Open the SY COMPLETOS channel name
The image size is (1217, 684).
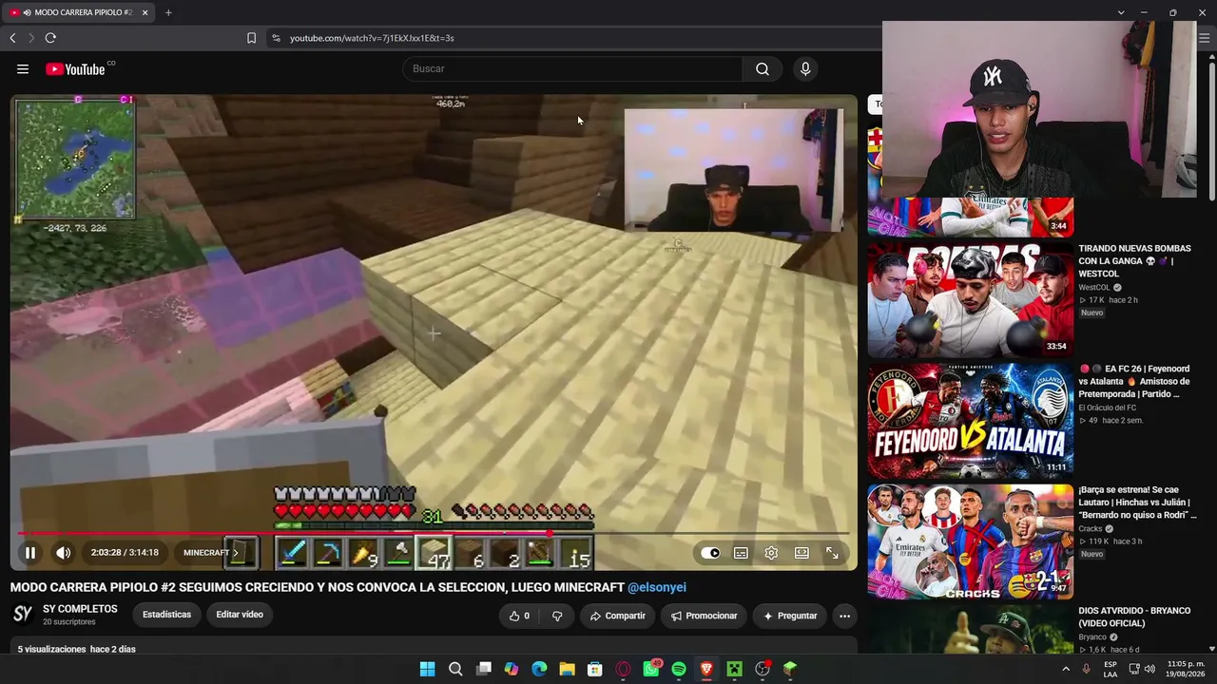point(80,609)
